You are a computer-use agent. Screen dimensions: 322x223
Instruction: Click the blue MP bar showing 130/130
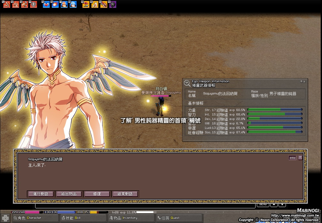point(60,212)
